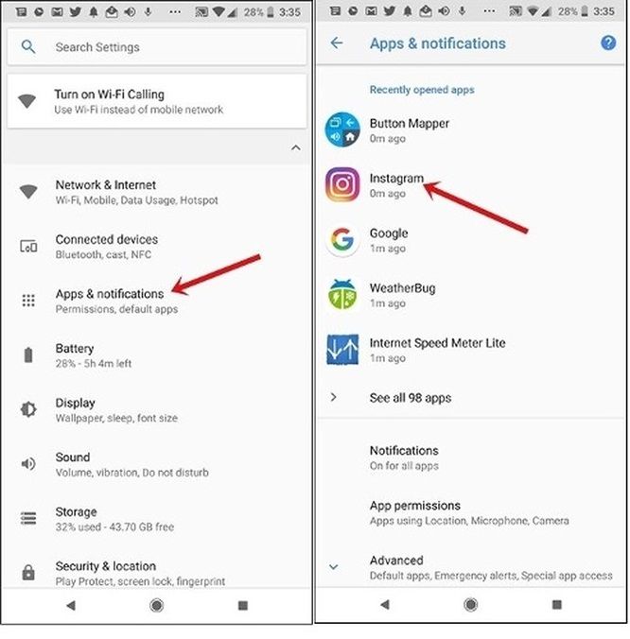630x639 pixels.
Task: Tap the Security & location lock icon
Action: tap(28, 572)
